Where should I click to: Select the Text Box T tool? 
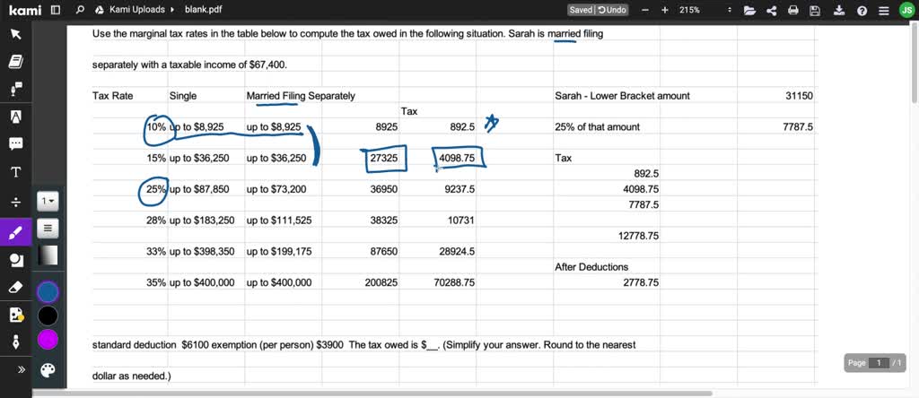point(16,172)
